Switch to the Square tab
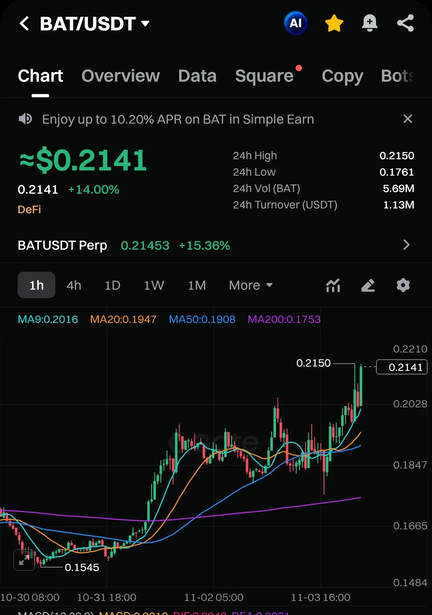Viewport: 432px width, 615px height. coord(264,76)
